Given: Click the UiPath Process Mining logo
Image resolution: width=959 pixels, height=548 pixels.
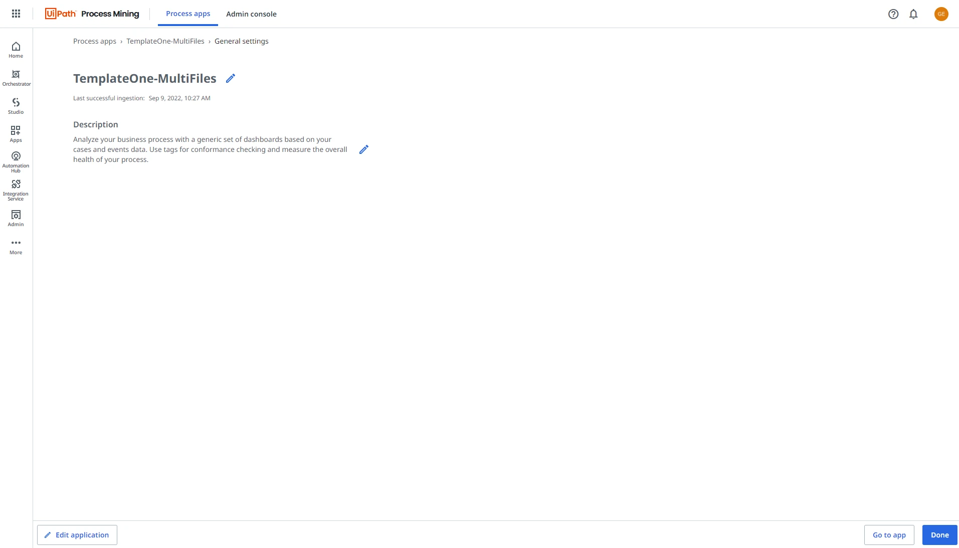Looking at the screenshot, I should (92, 14).
